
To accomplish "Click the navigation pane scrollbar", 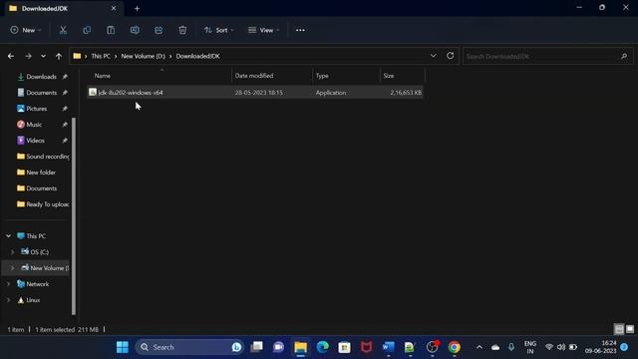I will (x=74, y=215).
